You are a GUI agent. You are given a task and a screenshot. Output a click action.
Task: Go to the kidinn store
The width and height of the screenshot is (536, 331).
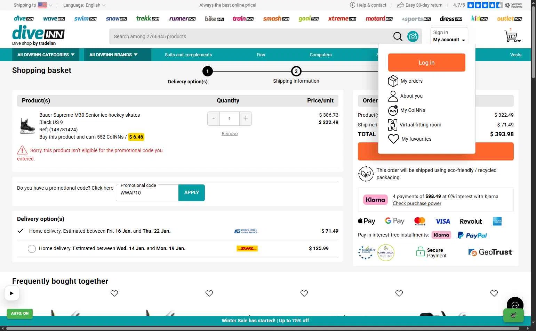(x=479, y=19)
